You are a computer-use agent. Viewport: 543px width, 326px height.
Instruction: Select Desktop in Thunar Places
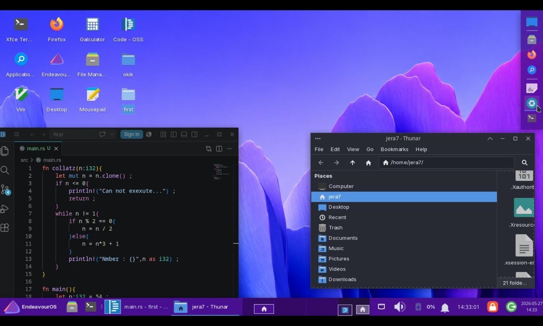pyautogui.click(x=404, y=207)
